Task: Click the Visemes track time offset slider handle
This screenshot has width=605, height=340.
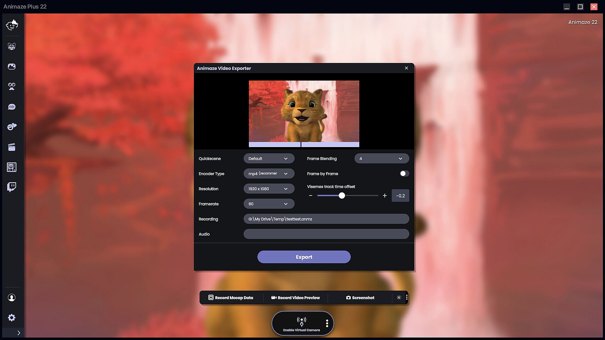Action: [342, 195]
